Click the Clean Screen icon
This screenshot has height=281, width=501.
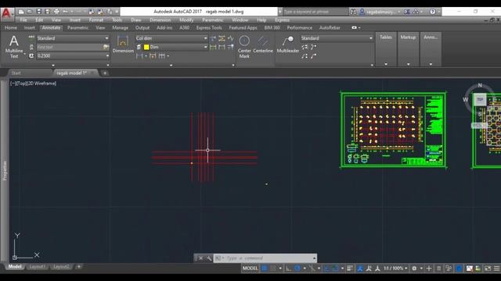pyautogui.click(x=488, y=269)
